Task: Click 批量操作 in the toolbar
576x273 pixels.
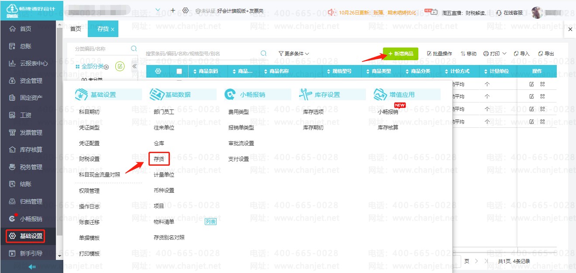Action: pos(439,54)
